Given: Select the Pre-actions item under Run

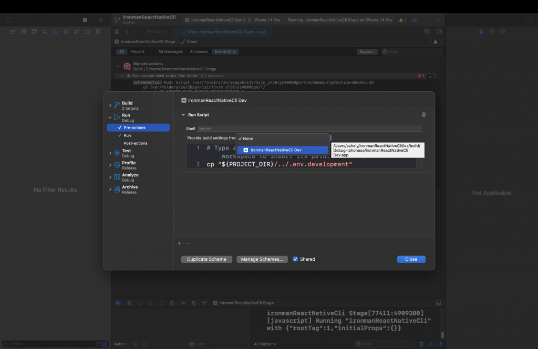Looking at the screenshot, I should (x=138, y=128).
